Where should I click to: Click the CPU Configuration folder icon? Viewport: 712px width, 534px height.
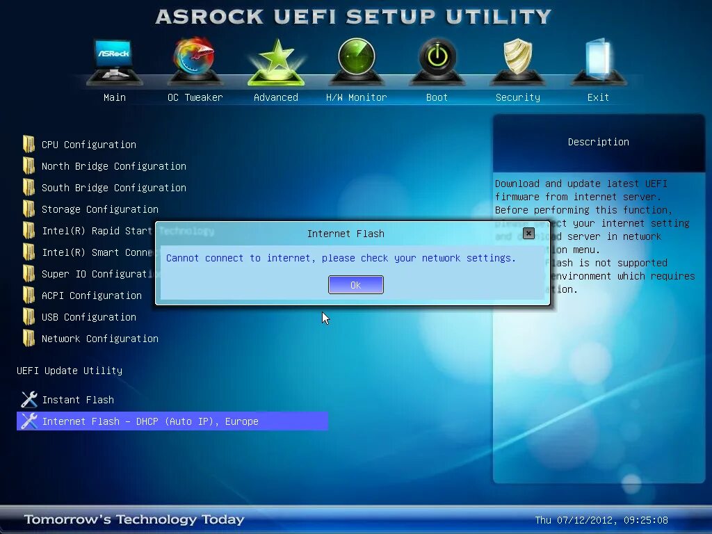tap(29, 144)
